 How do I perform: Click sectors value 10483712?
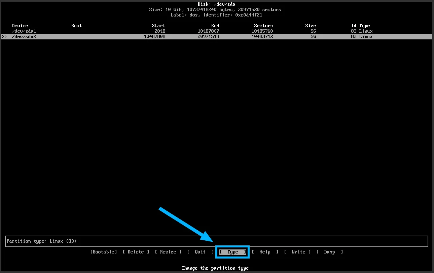coord(262,36)
